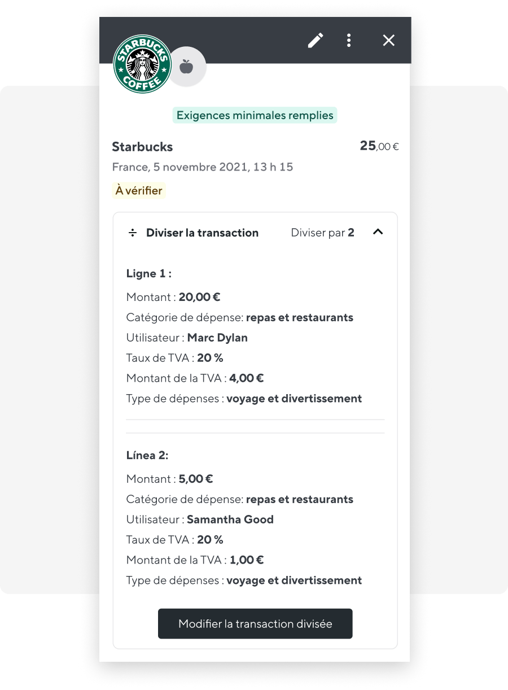Click the À vérifier status tag

(x=139, y=191)
